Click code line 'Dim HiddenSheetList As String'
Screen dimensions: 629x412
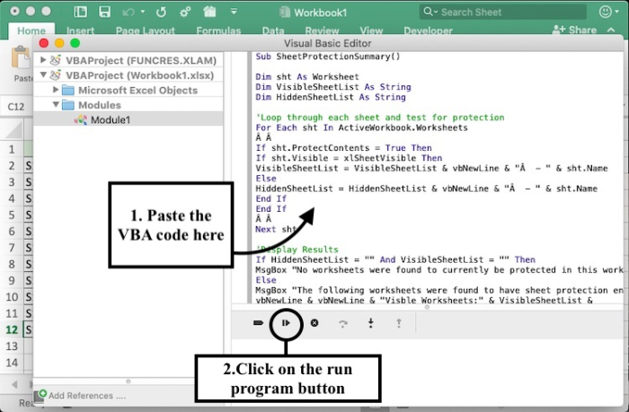(x=331, y=97)
